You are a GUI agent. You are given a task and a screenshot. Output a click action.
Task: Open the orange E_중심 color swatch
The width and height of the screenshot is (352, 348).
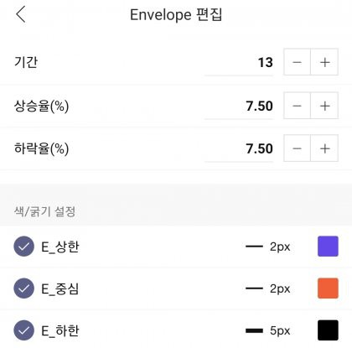click(328, 288)
